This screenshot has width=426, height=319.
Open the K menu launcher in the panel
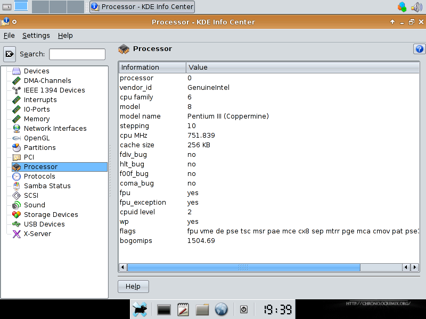pos(140,309)
